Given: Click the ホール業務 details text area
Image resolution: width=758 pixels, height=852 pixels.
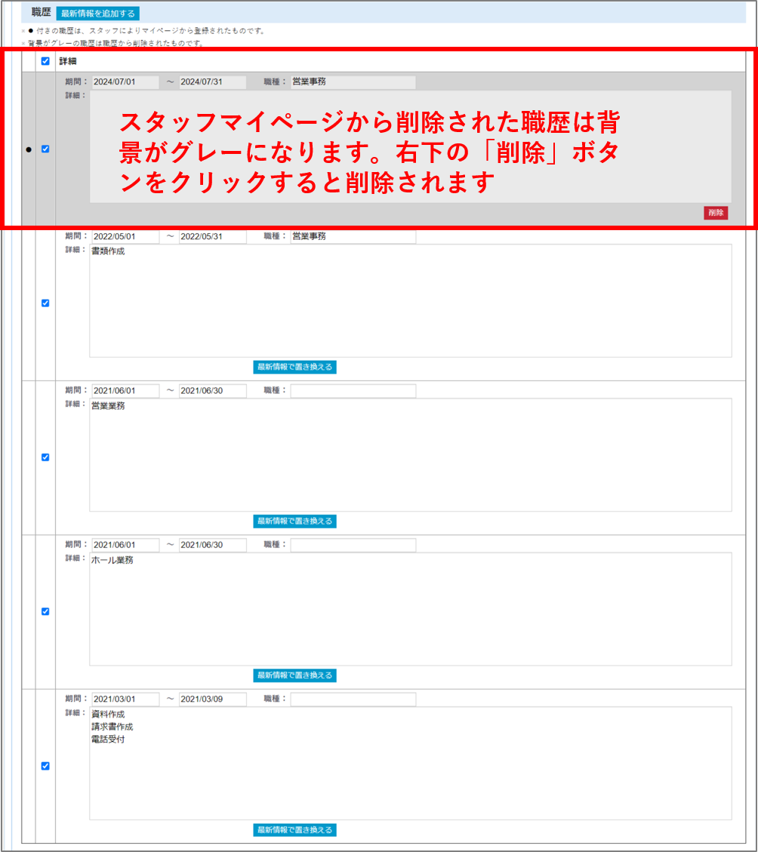Looking at the screenshot, I should [411, 609].
